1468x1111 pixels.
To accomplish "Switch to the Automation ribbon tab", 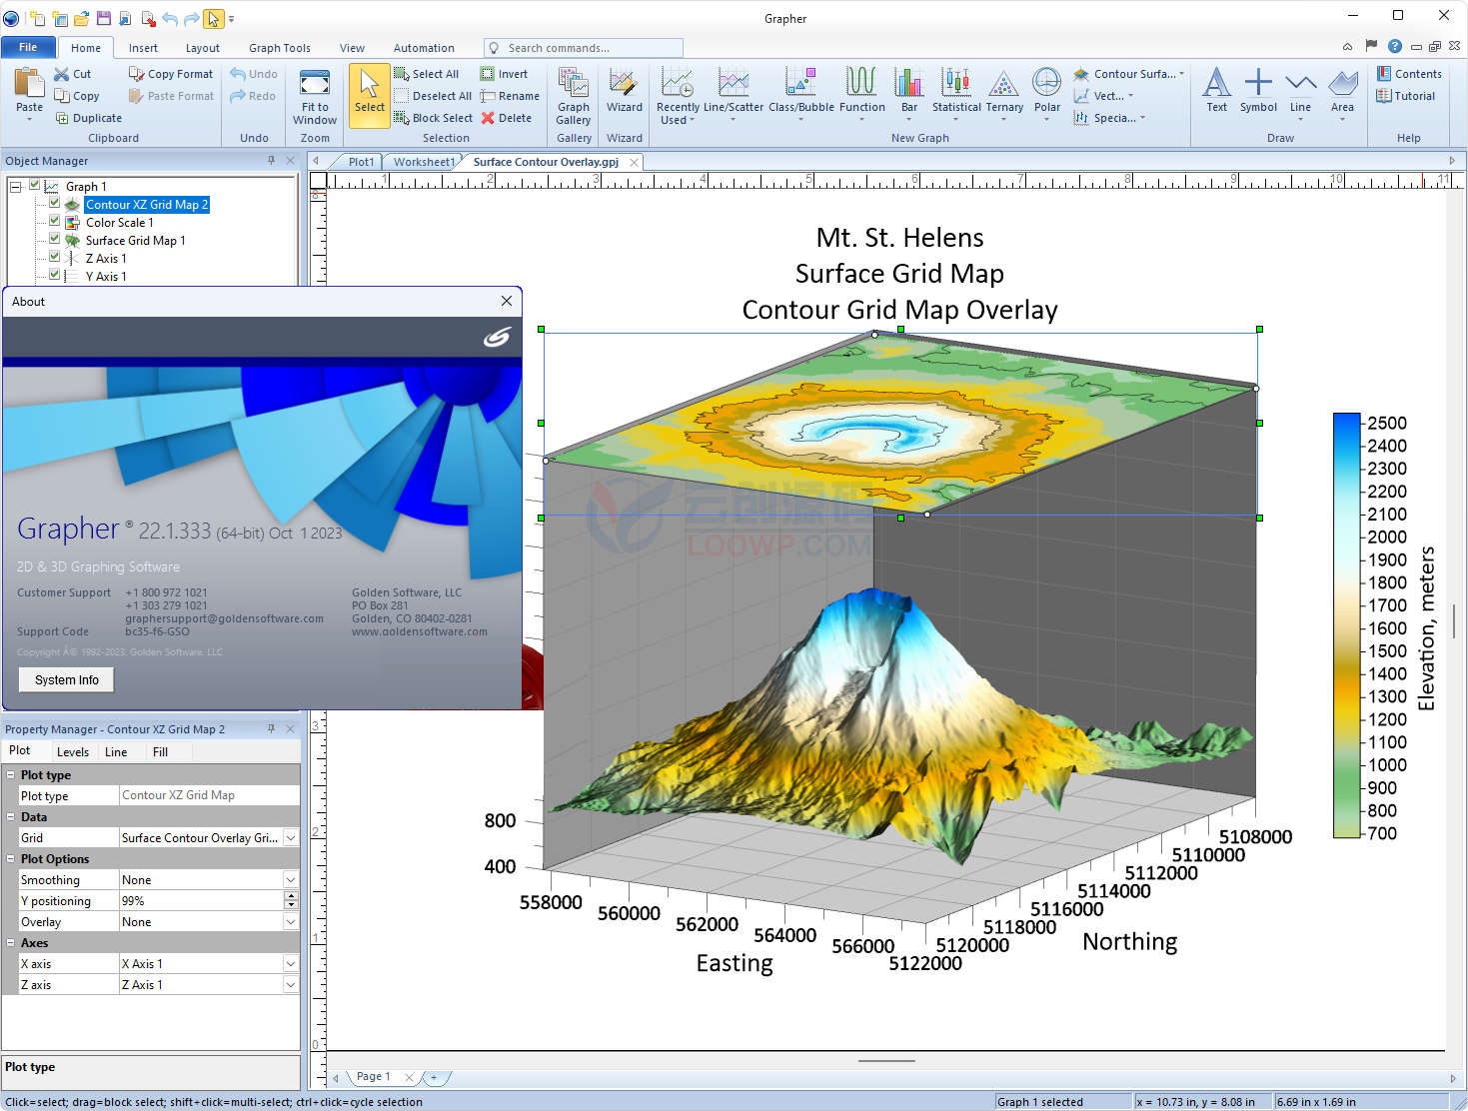I will click(x=424, y=48).
